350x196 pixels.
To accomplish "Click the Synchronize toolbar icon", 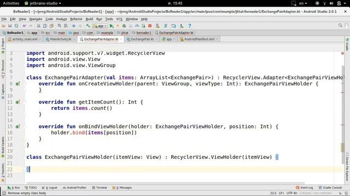I will coord(16,26).
